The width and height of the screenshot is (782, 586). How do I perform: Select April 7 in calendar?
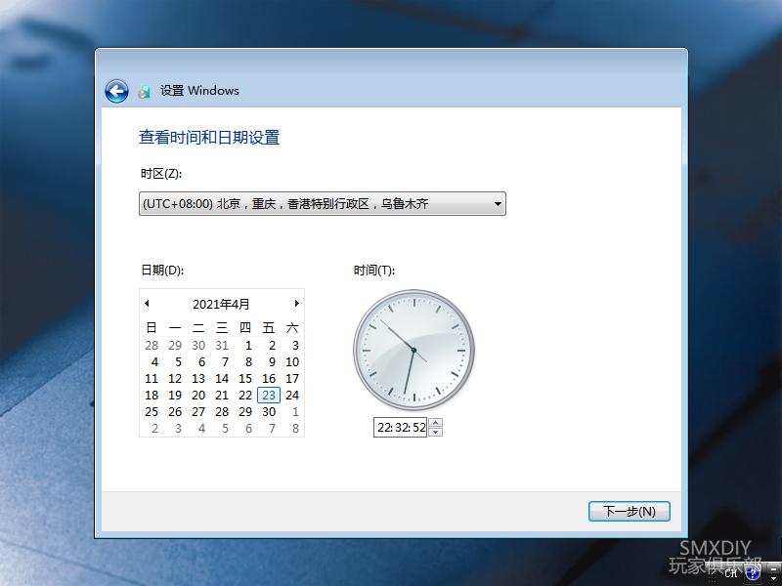[x=225, y=362]
